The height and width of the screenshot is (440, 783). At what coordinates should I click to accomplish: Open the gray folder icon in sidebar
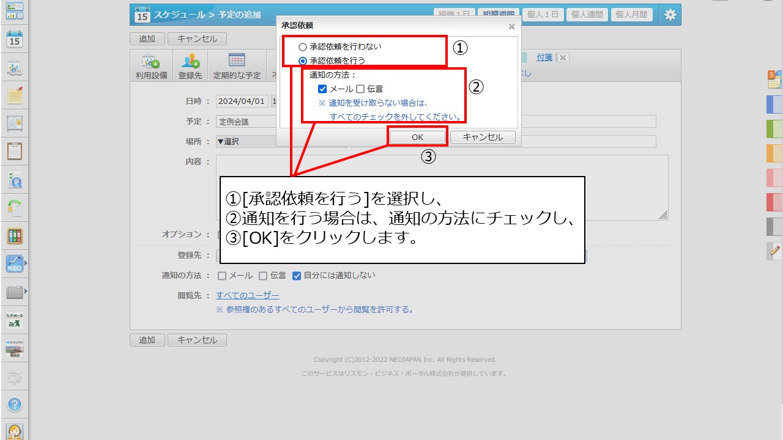click(14, 292)
